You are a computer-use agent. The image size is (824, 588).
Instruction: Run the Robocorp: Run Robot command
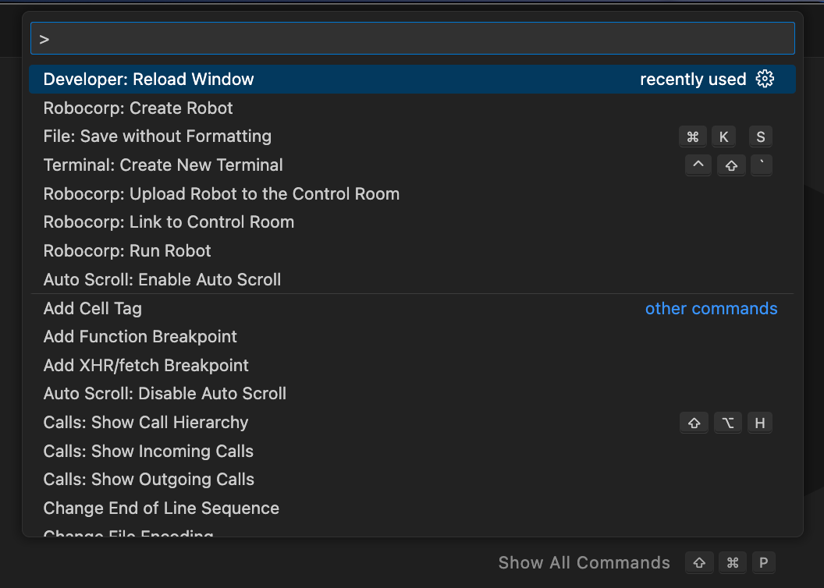[413, 251]
